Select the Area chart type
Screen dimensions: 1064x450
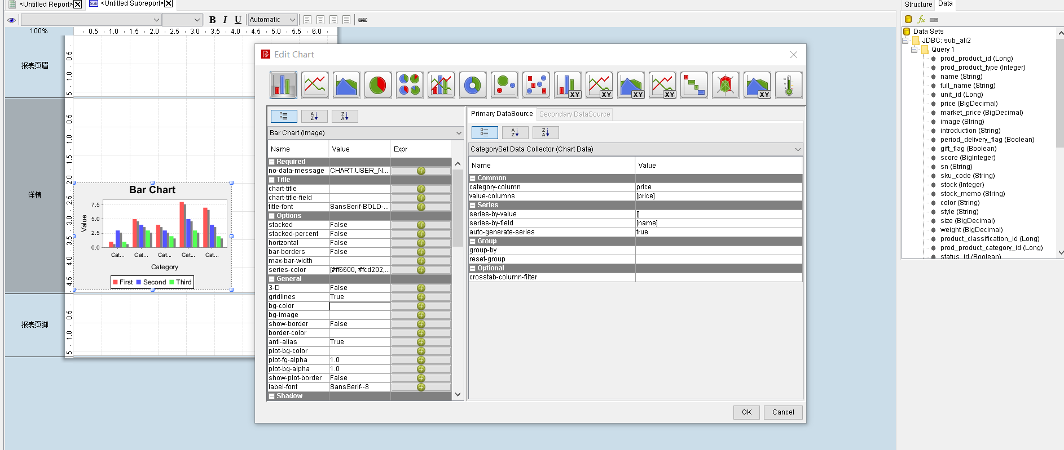click(x=346, y=85)
